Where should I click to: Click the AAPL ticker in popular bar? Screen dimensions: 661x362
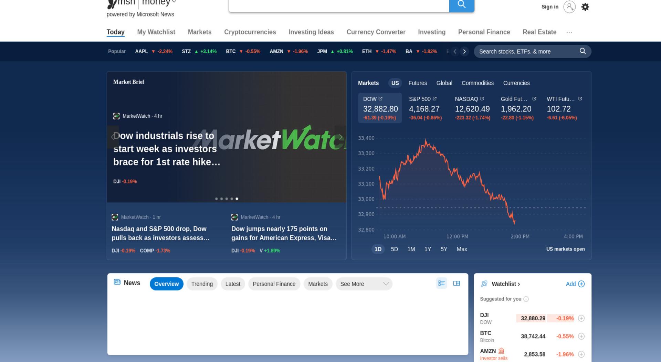(154, 52)
